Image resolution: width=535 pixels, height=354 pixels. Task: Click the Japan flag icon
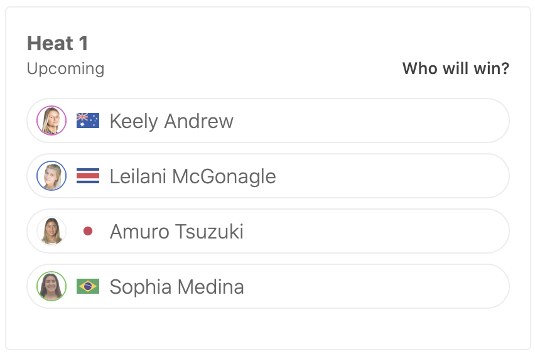tap(88, 231)
